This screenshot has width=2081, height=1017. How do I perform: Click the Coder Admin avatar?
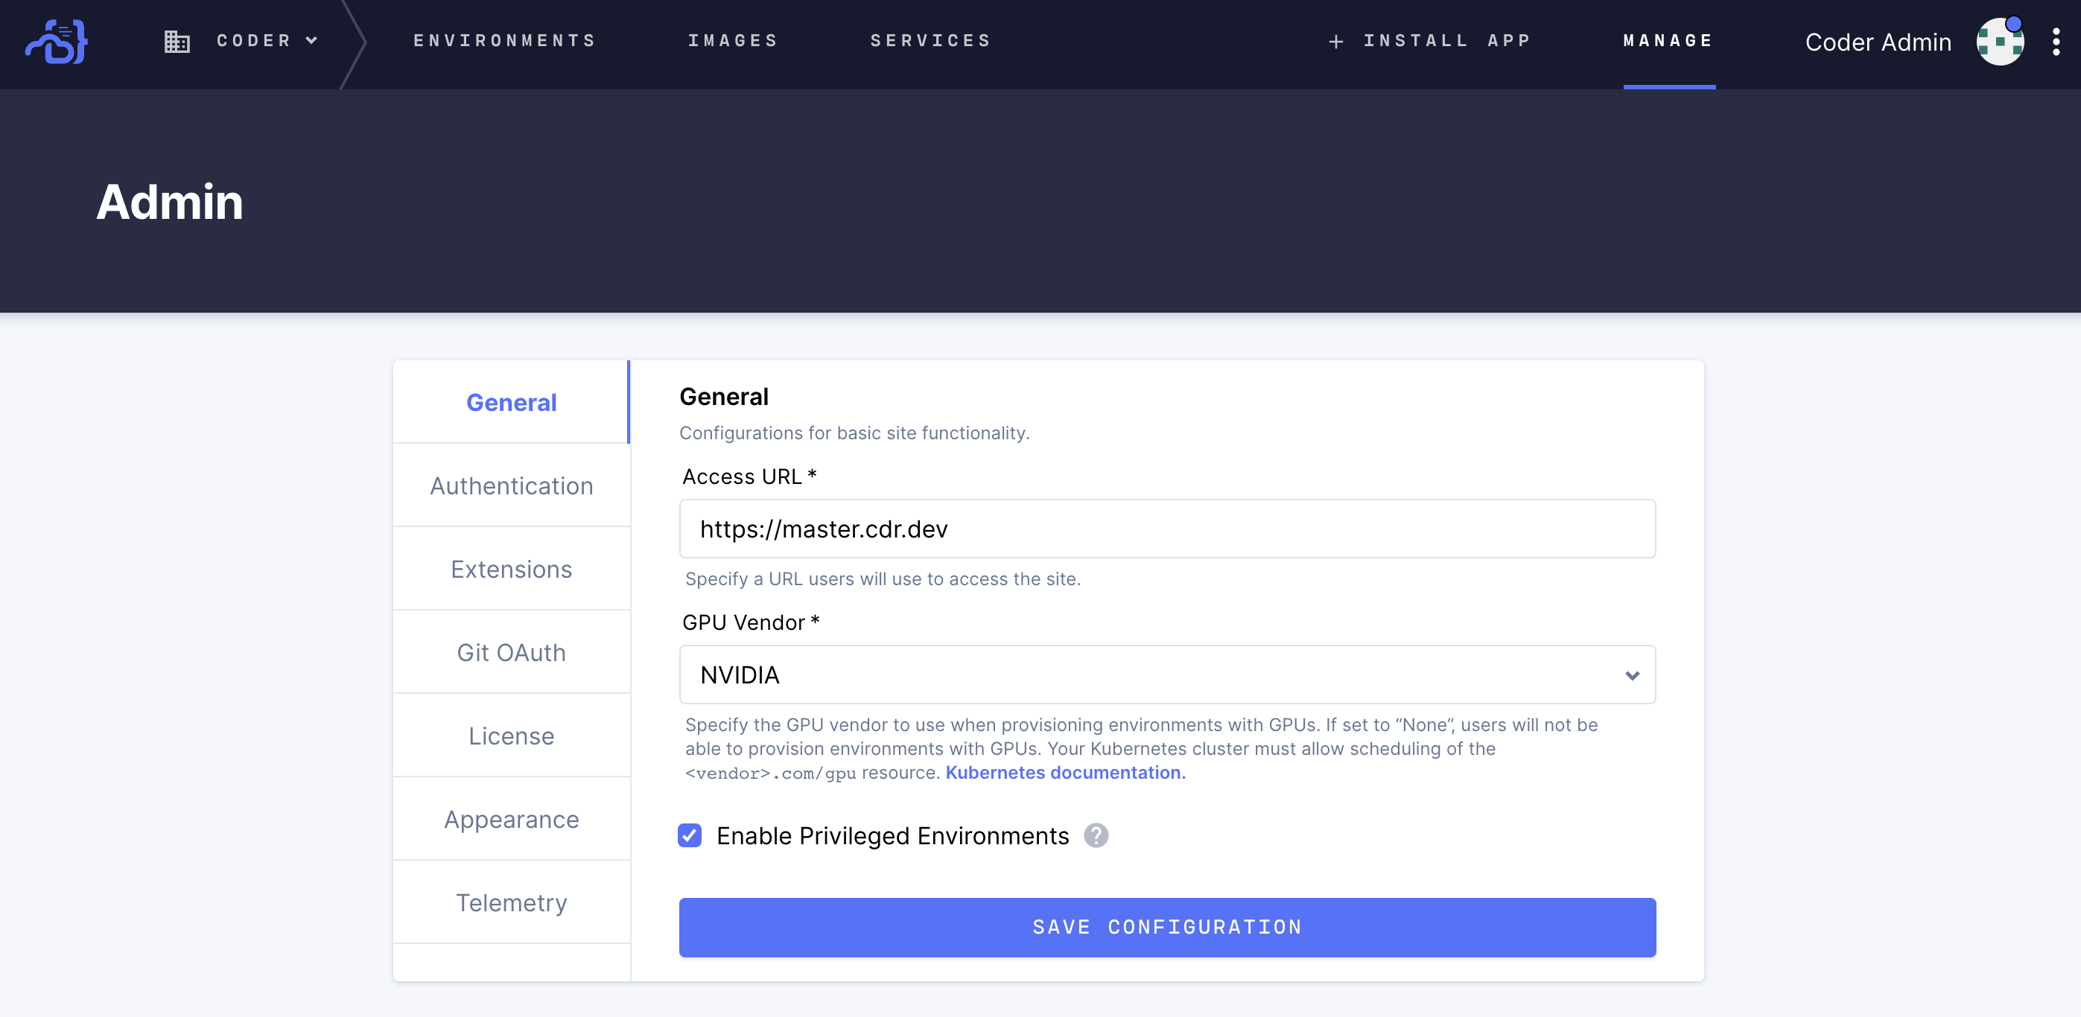(x=1999, y=42)
